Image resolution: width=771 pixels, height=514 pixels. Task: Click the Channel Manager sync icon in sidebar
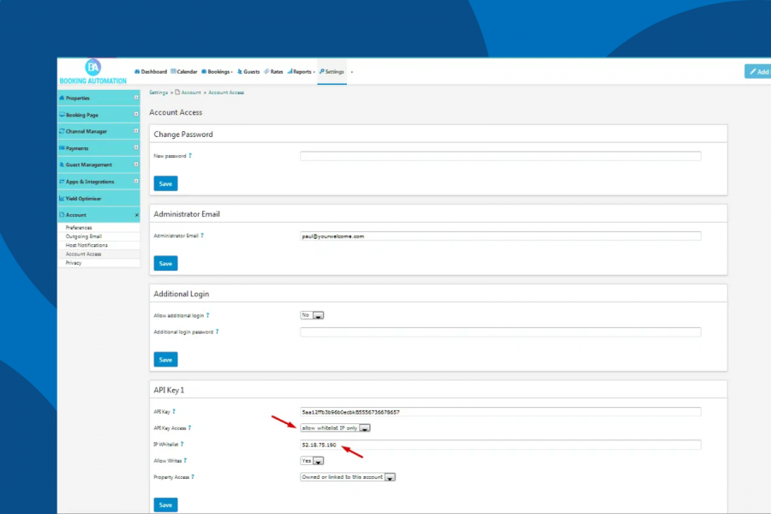pos(63,131)
